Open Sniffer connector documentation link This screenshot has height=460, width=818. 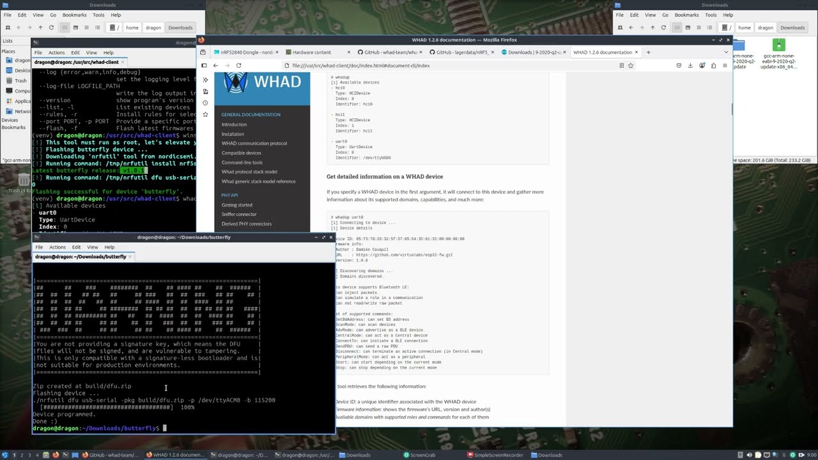pyautogui.click(x=239, y=215)
